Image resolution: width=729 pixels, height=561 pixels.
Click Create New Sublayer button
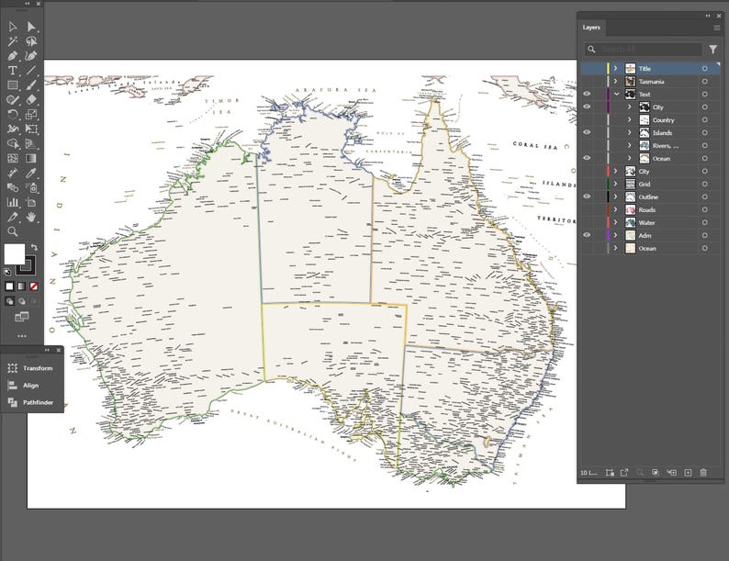coord(671,472)
